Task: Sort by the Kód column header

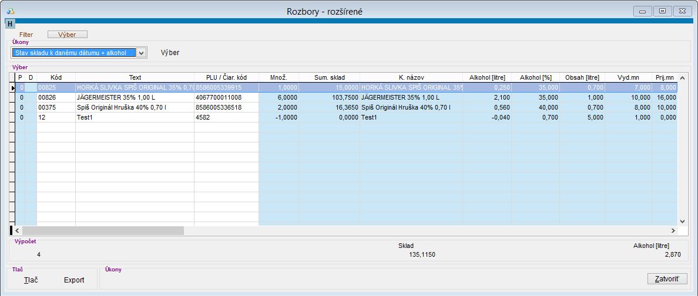Action: [56, 77]
